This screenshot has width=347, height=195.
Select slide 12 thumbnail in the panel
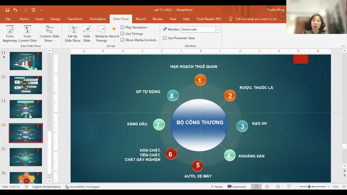pyautogui.click(x=26, y=85)
